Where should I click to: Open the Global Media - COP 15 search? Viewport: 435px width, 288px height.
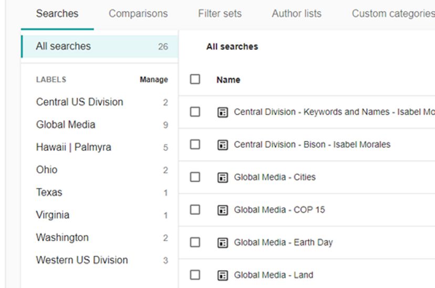(279, 210)
